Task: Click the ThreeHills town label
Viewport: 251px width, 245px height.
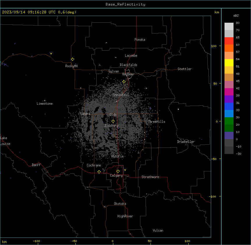Action: [156, 122]
